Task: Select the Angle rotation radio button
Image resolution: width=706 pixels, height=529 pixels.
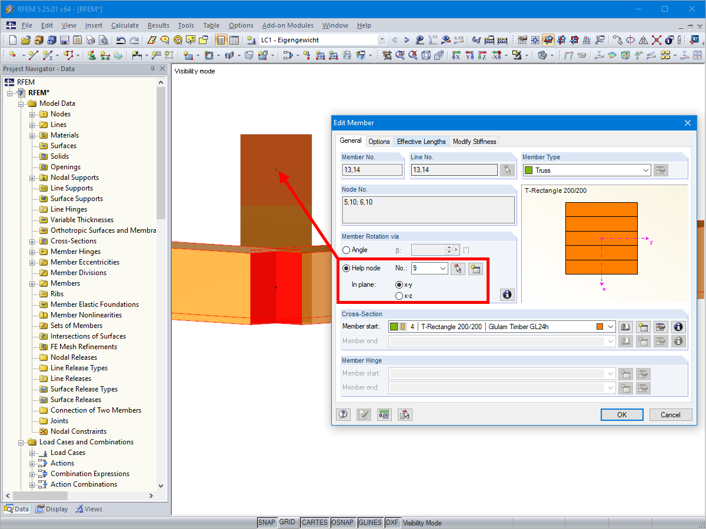Action: (346, 250)
